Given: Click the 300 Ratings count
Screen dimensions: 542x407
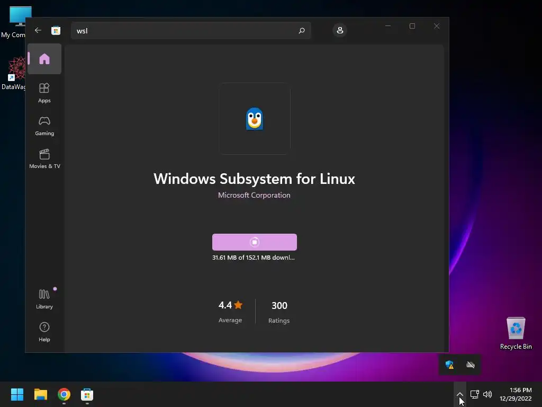Looking at the screenshot, I should [279, 312].
